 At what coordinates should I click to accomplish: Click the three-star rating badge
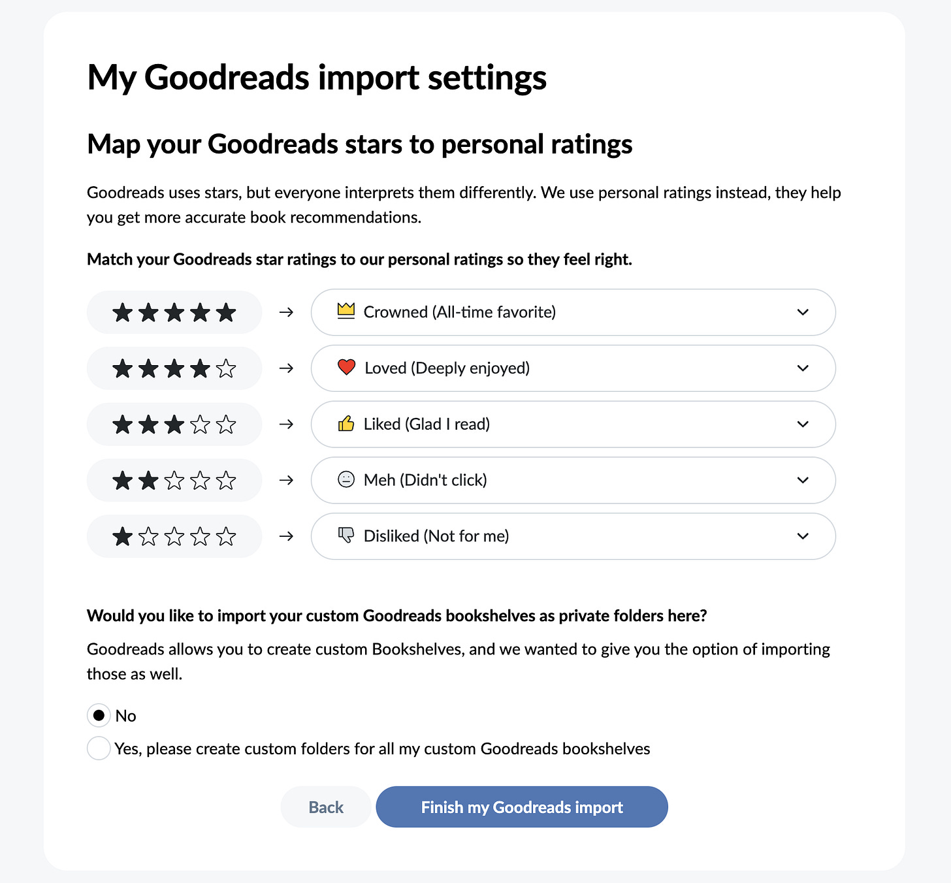point(174,425)
